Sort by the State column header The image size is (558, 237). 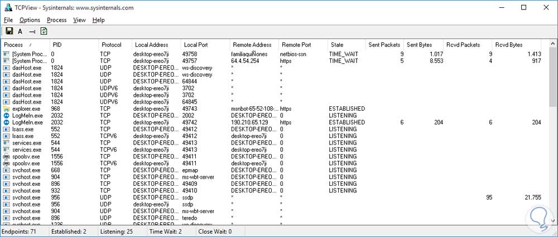click(347, 45)
